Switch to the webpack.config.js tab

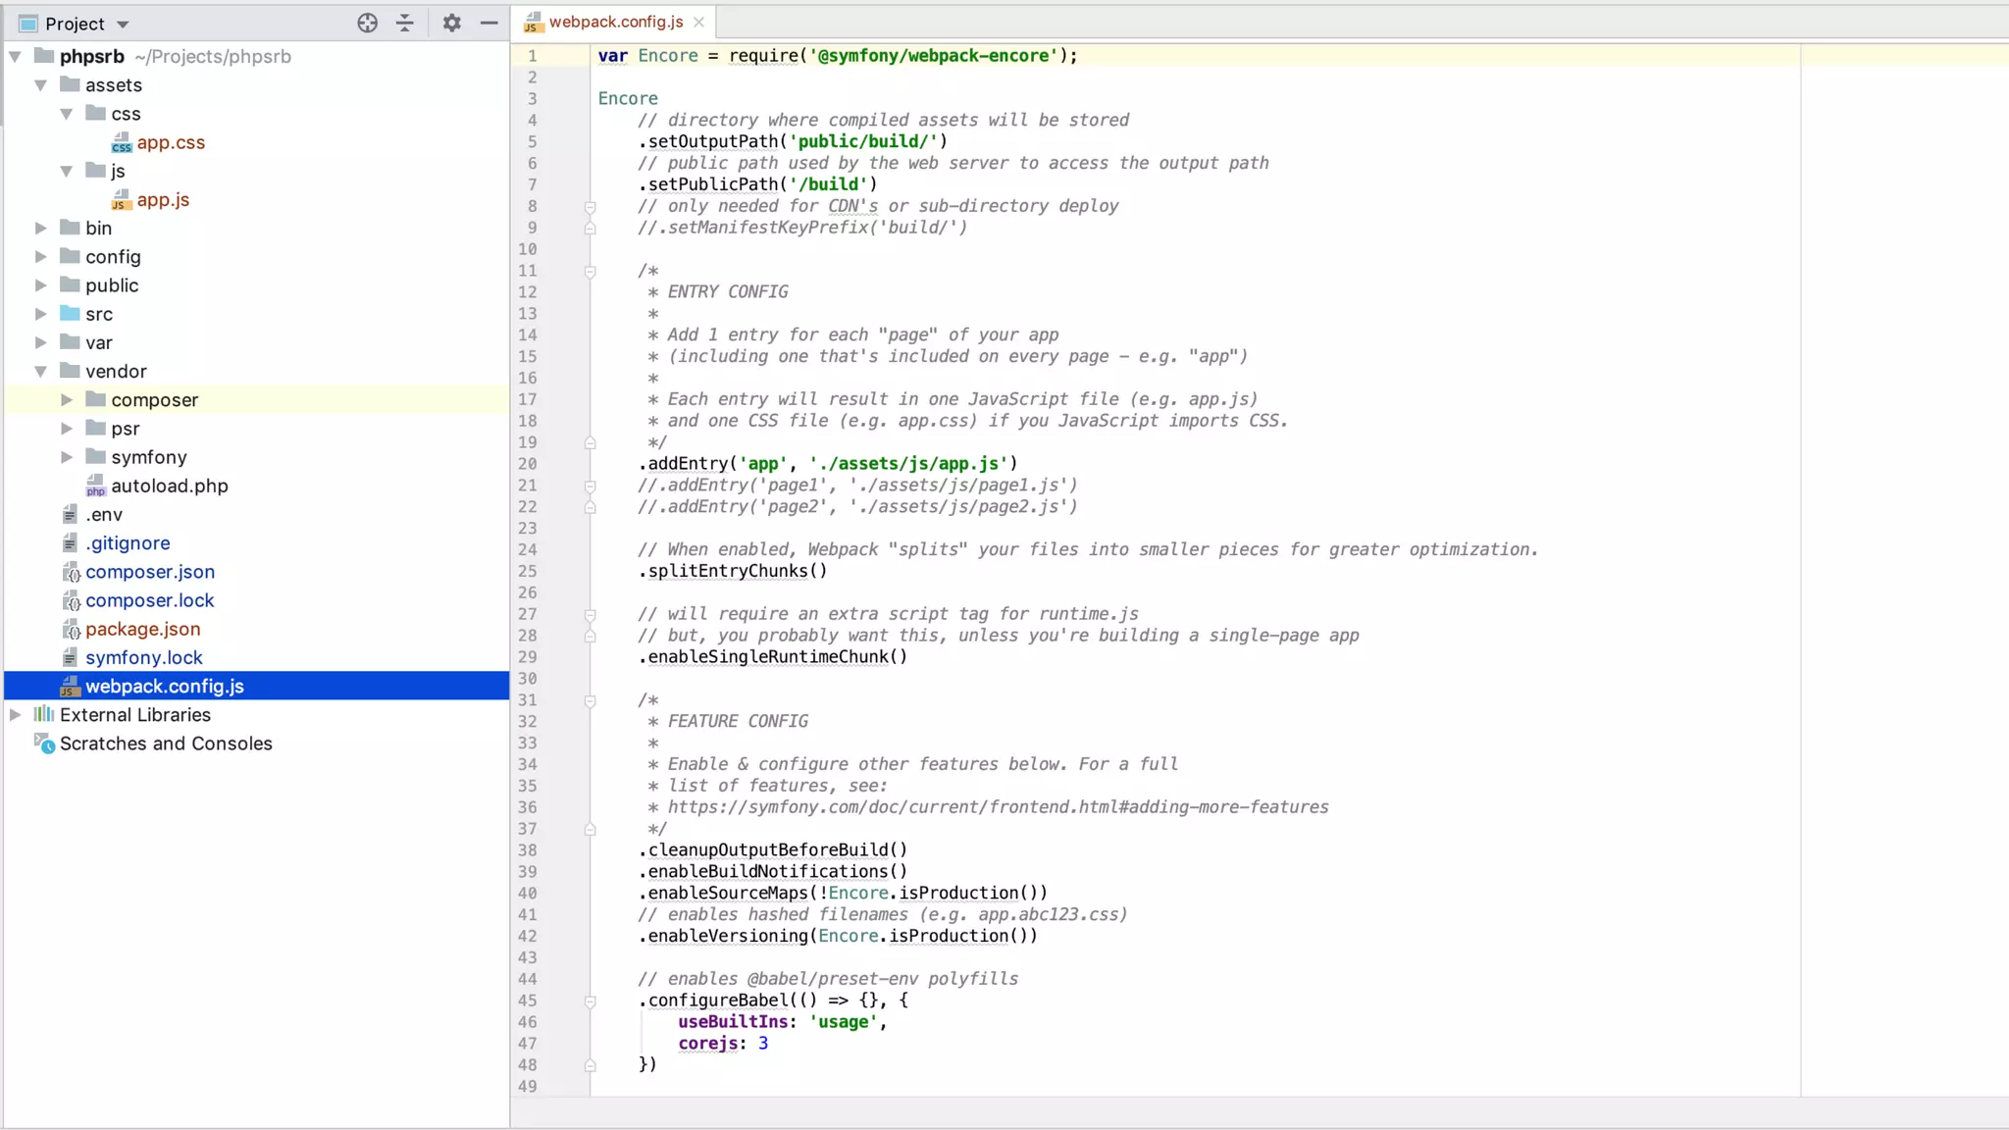pyautogui.click(x=615, y=22)
